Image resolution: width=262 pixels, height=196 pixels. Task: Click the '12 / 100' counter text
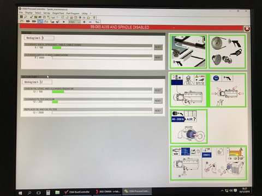click(x=38, y=91)
